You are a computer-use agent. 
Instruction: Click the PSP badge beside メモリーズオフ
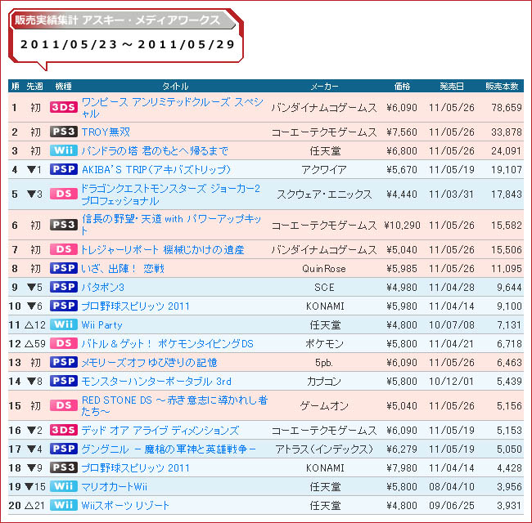(64, 362)
